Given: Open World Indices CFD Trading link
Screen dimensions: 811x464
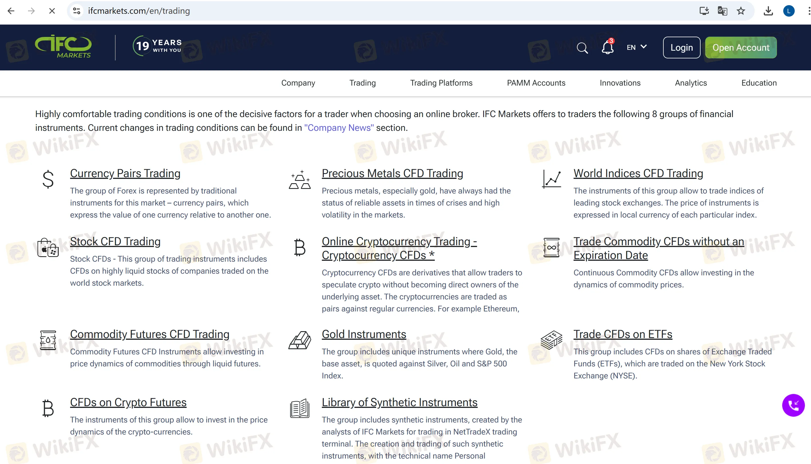Looking at the screenshot, I should point(638,173).
